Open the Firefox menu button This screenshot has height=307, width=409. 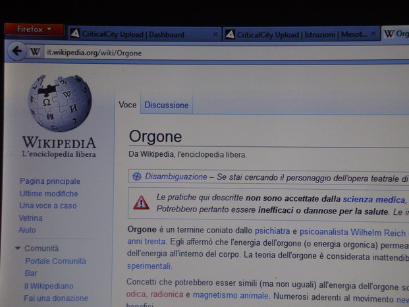[x=34, y=30]
